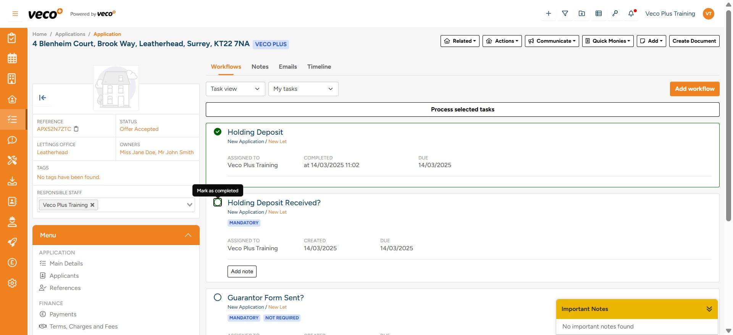Click the settings gear in left sidebar
Viewport: 733px width, 335px height.
pyautogui.click(x=12, y=283)
